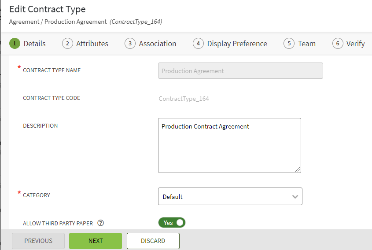Disable the Allow Third Party Paper toggle
This screenshot has height=250, width=372.
[x=172, y=223]
